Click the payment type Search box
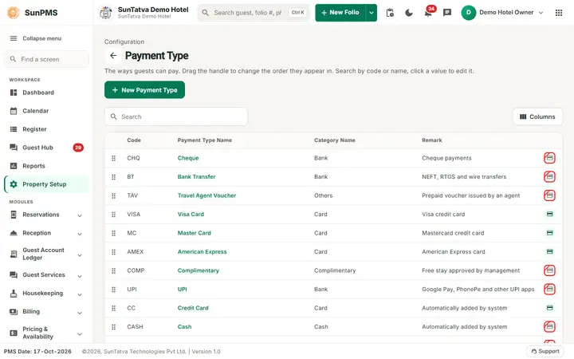Image resolution: width=574 pixels, height=359 pixels. click(176, 116)
